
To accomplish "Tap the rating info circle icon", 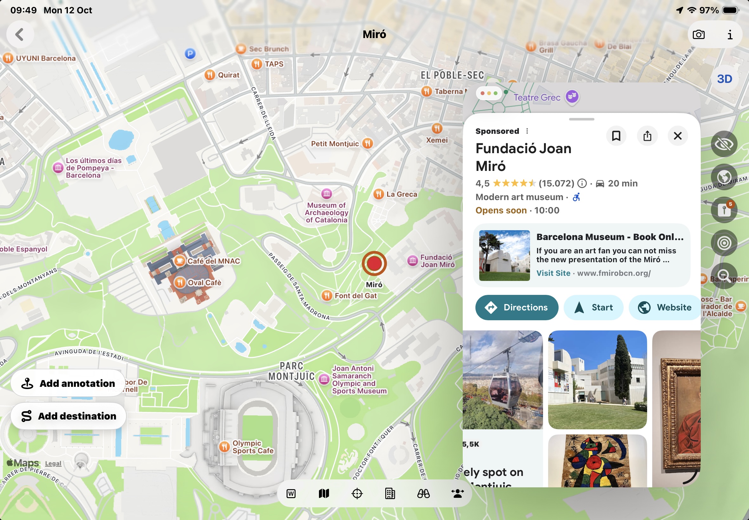I will click(582, 184).
